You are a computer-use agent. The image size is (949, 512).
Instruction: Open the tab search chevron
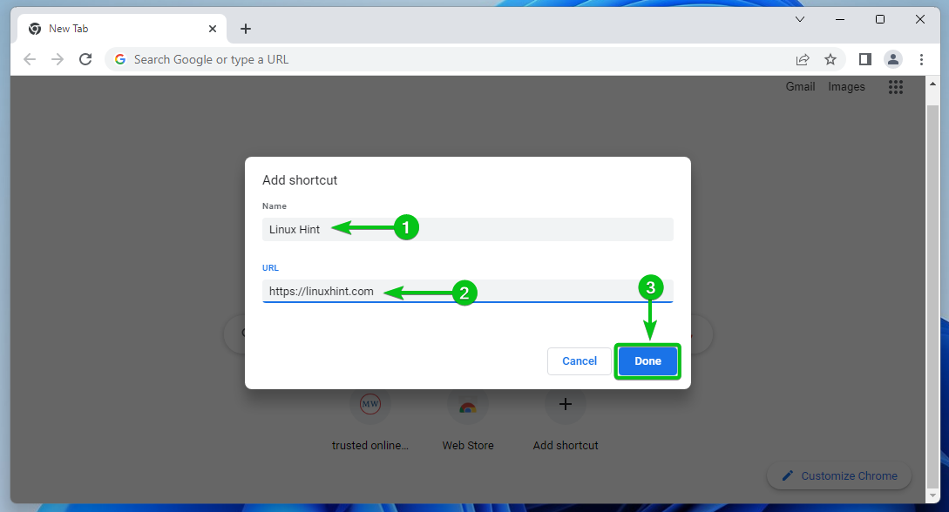point(799,19)
